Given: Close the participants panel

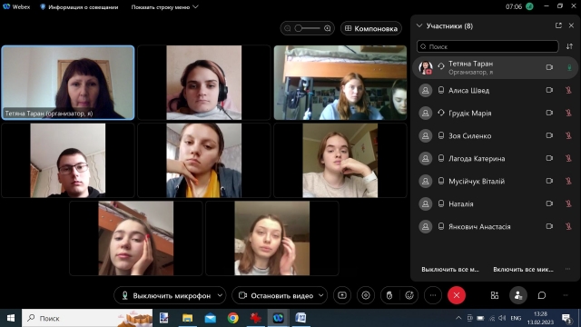Looking at the screenshot, I should pyautogui.click(x=571, y=25).
